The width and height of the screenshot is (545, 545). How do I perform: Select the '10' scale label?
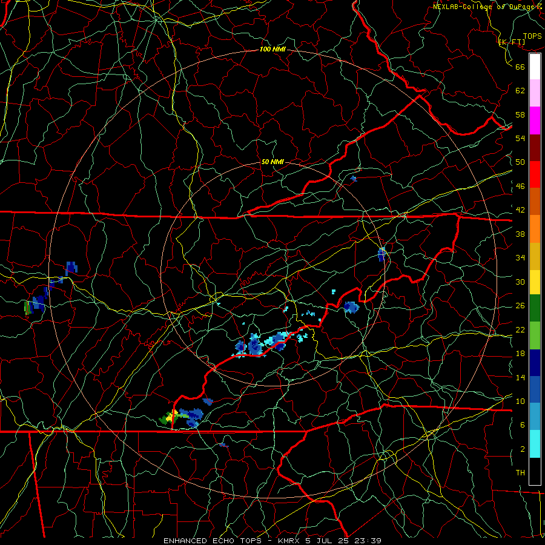pos(520,401)
